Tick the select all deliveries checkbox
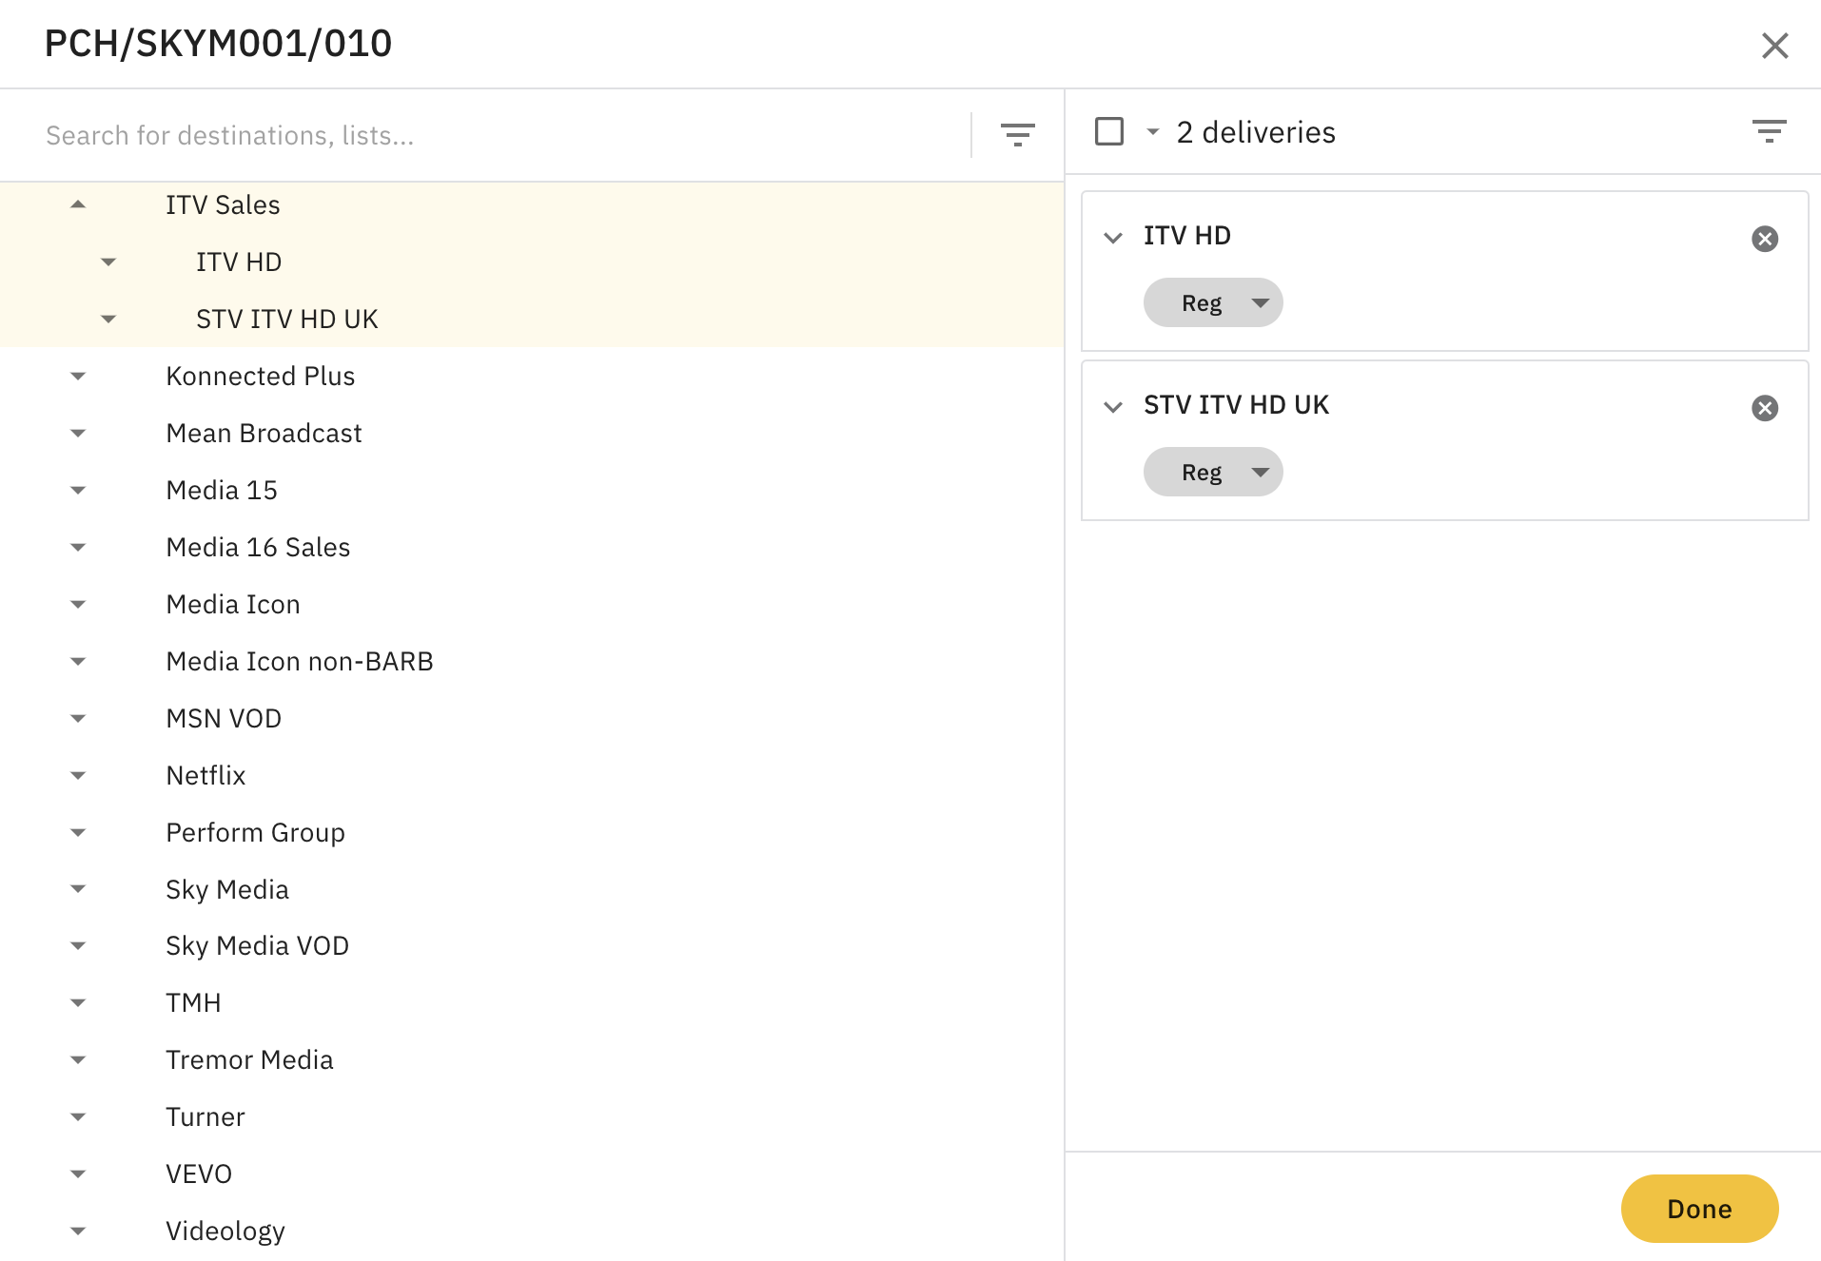 pos(1109,131)
